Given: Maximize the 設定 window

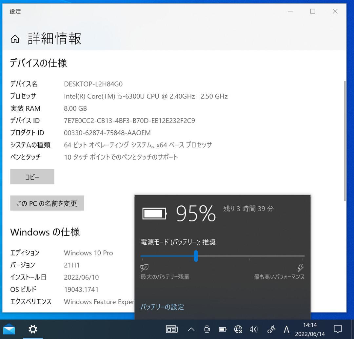Looking at the screenshot, I should [x=313, y=11].
